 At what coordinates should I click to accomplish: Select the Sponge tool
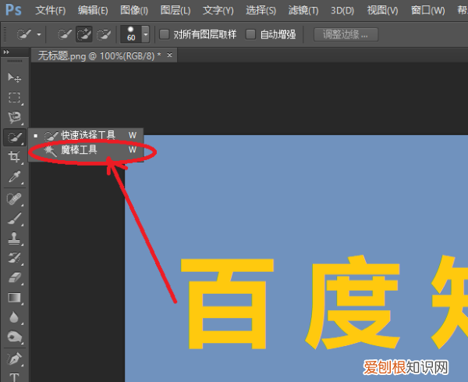pos(14,337)
